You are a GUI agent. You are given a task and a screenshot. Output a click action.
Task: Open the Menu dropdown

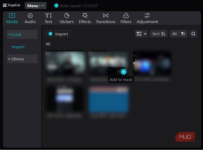(36, 6)
